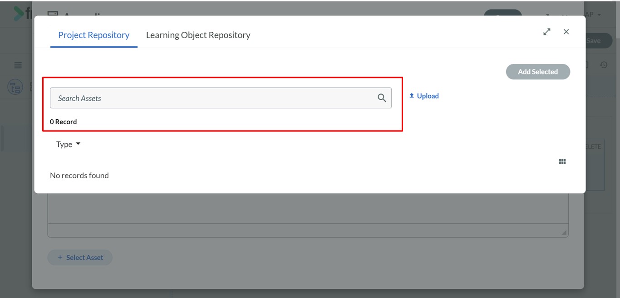The image size is (620, 298).
Task: Click the upload arrow icon
Action: pyautogui.click(x=412, y=96)
